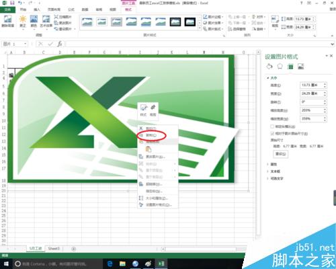The height and width of the screenshot is (269, 336).
Task: Open the Picture Layout dropdown
Action: click(x=213, y=29)
